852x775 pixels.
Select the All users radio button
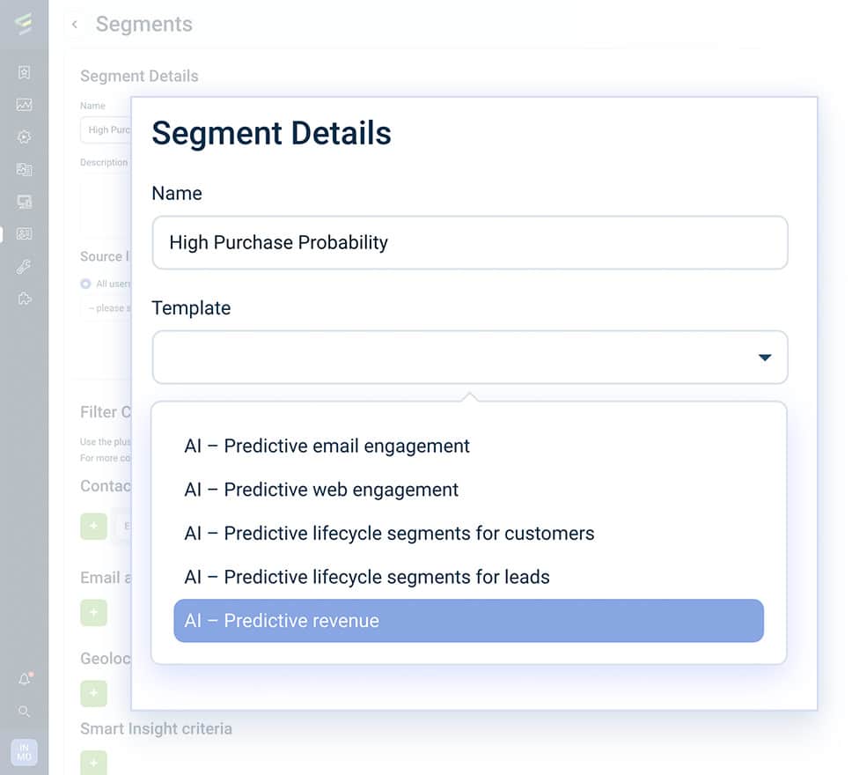tap(85, 284)
